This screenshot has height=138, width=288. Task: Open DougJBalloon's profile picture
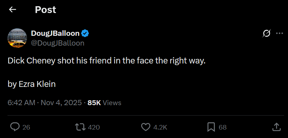click(x=17, y=38)
